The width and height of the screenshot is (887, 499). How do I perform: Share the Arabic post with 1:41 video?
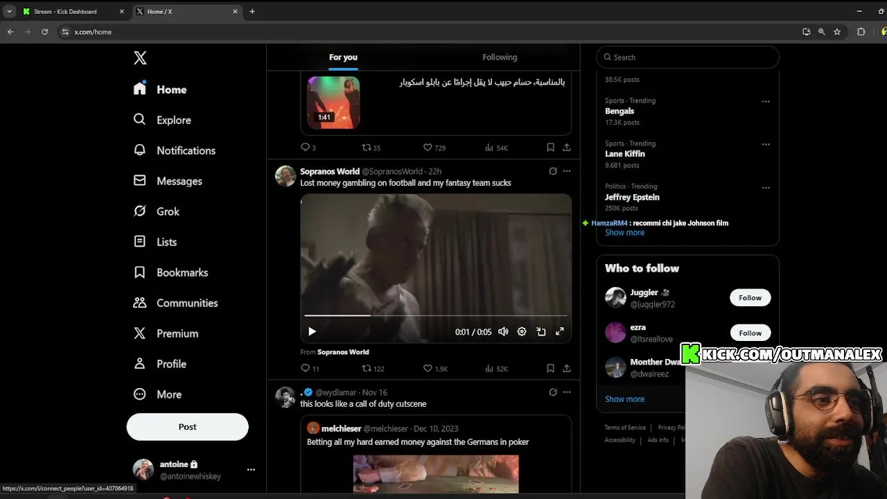[566, 148]
